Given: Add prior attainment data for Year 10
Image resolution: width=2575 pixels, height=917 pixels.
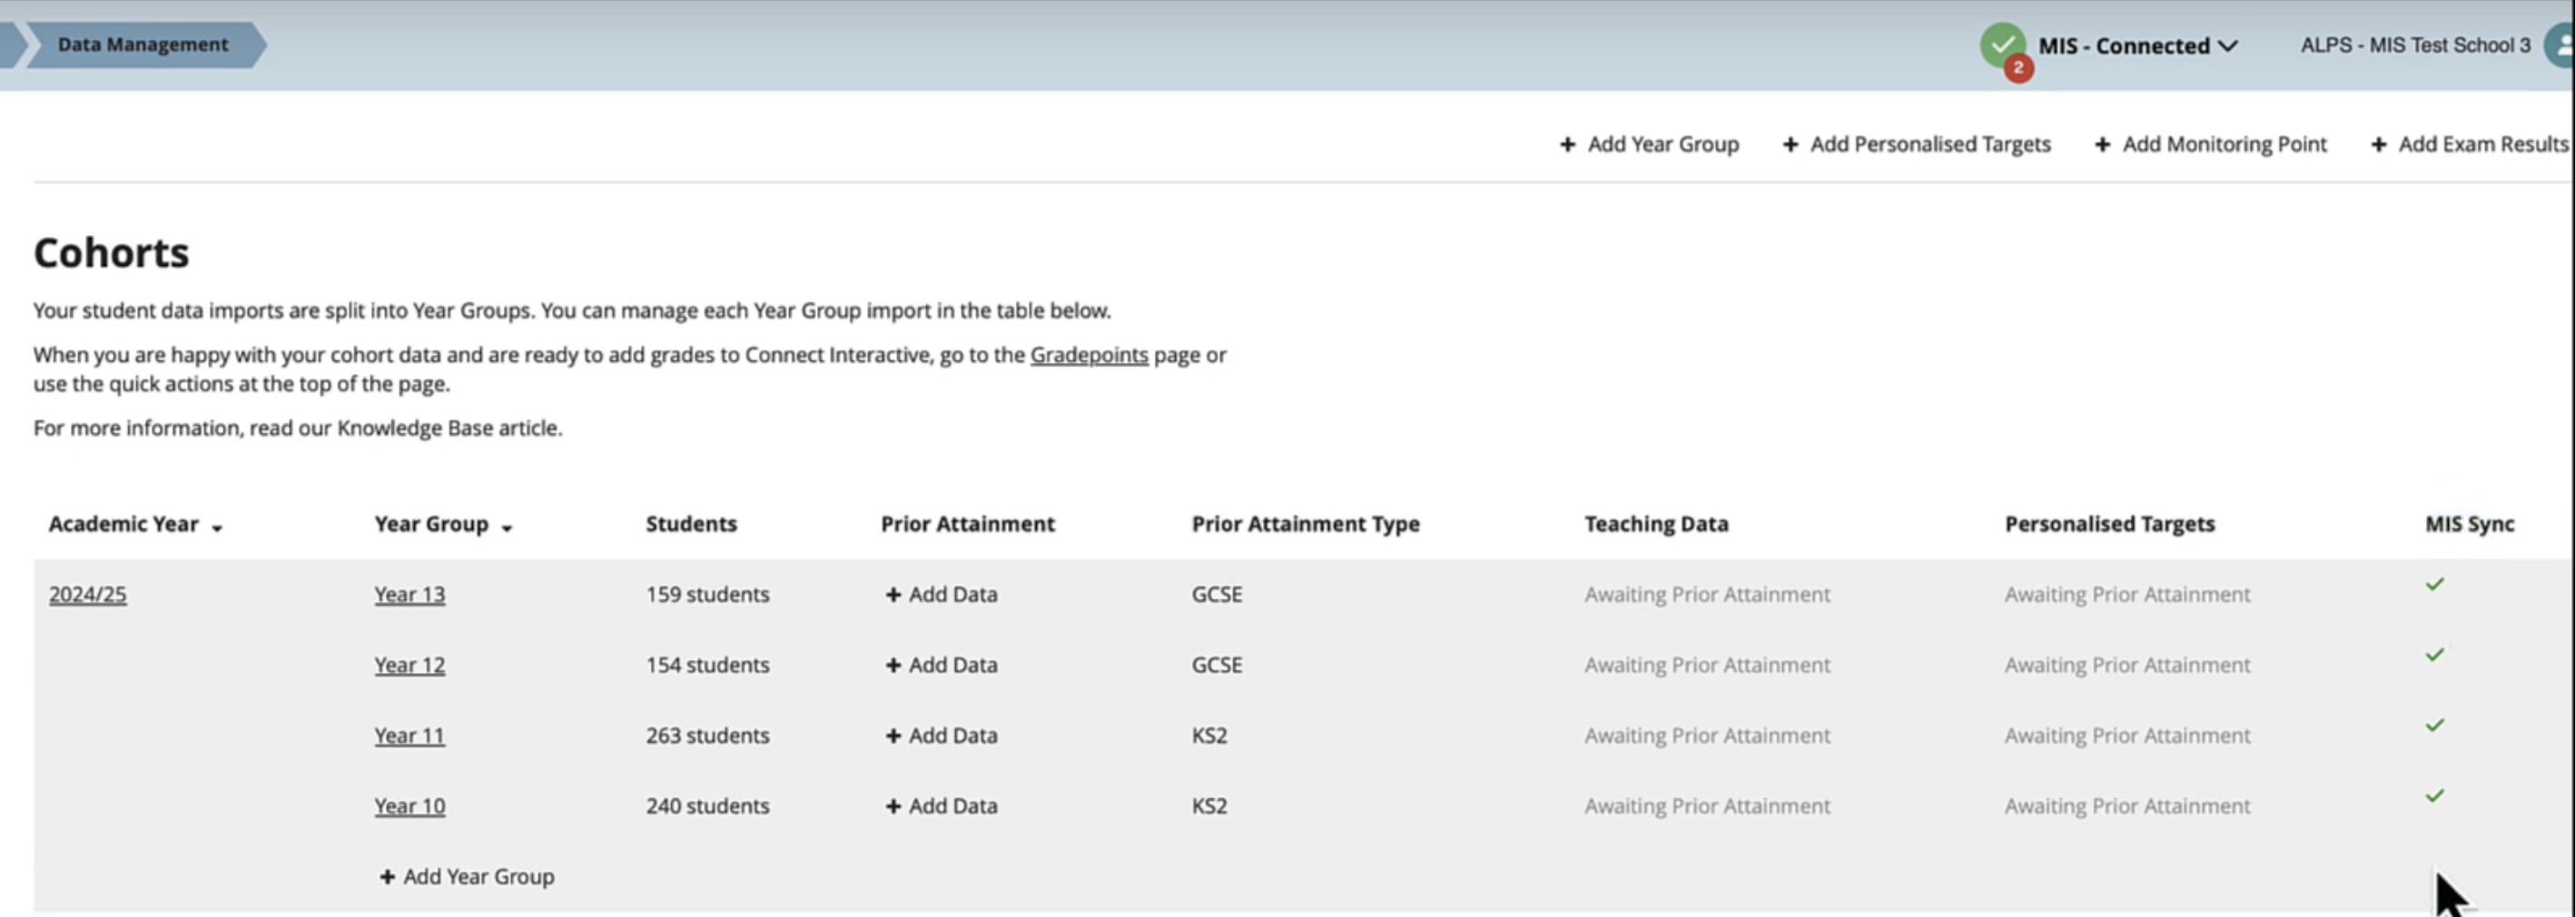Looking at the screenshot, I should pos(942,806).
